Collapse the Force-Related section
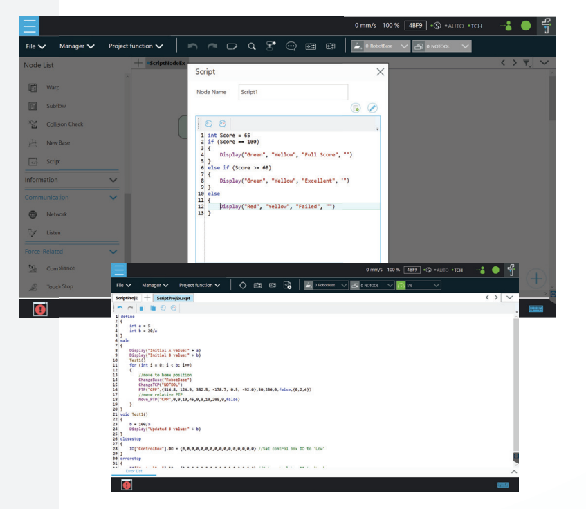Viewport: 586px width, 509px height. pos(113,252)
